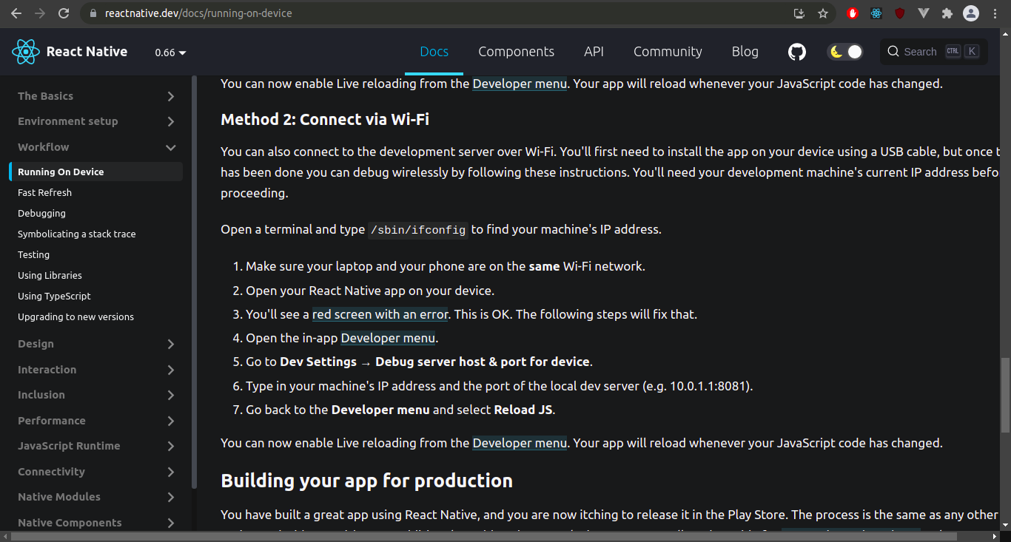Click the scrollbar up arrow
Screen dimensions: 1011x542
pyautogui.click(x=1005, y=35)
